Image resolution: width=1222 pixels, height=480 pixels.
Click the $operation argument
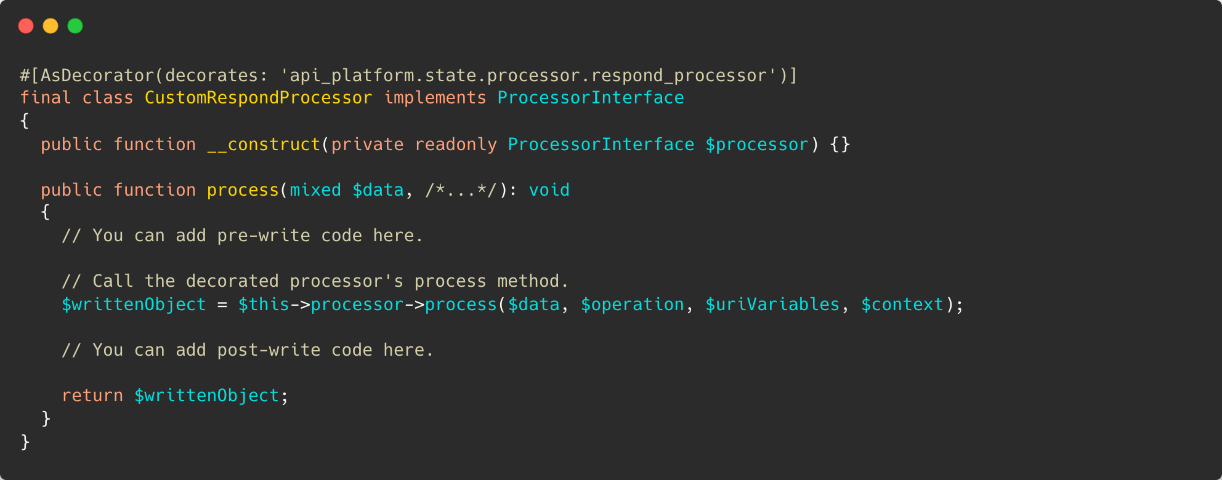coord(632,305)
